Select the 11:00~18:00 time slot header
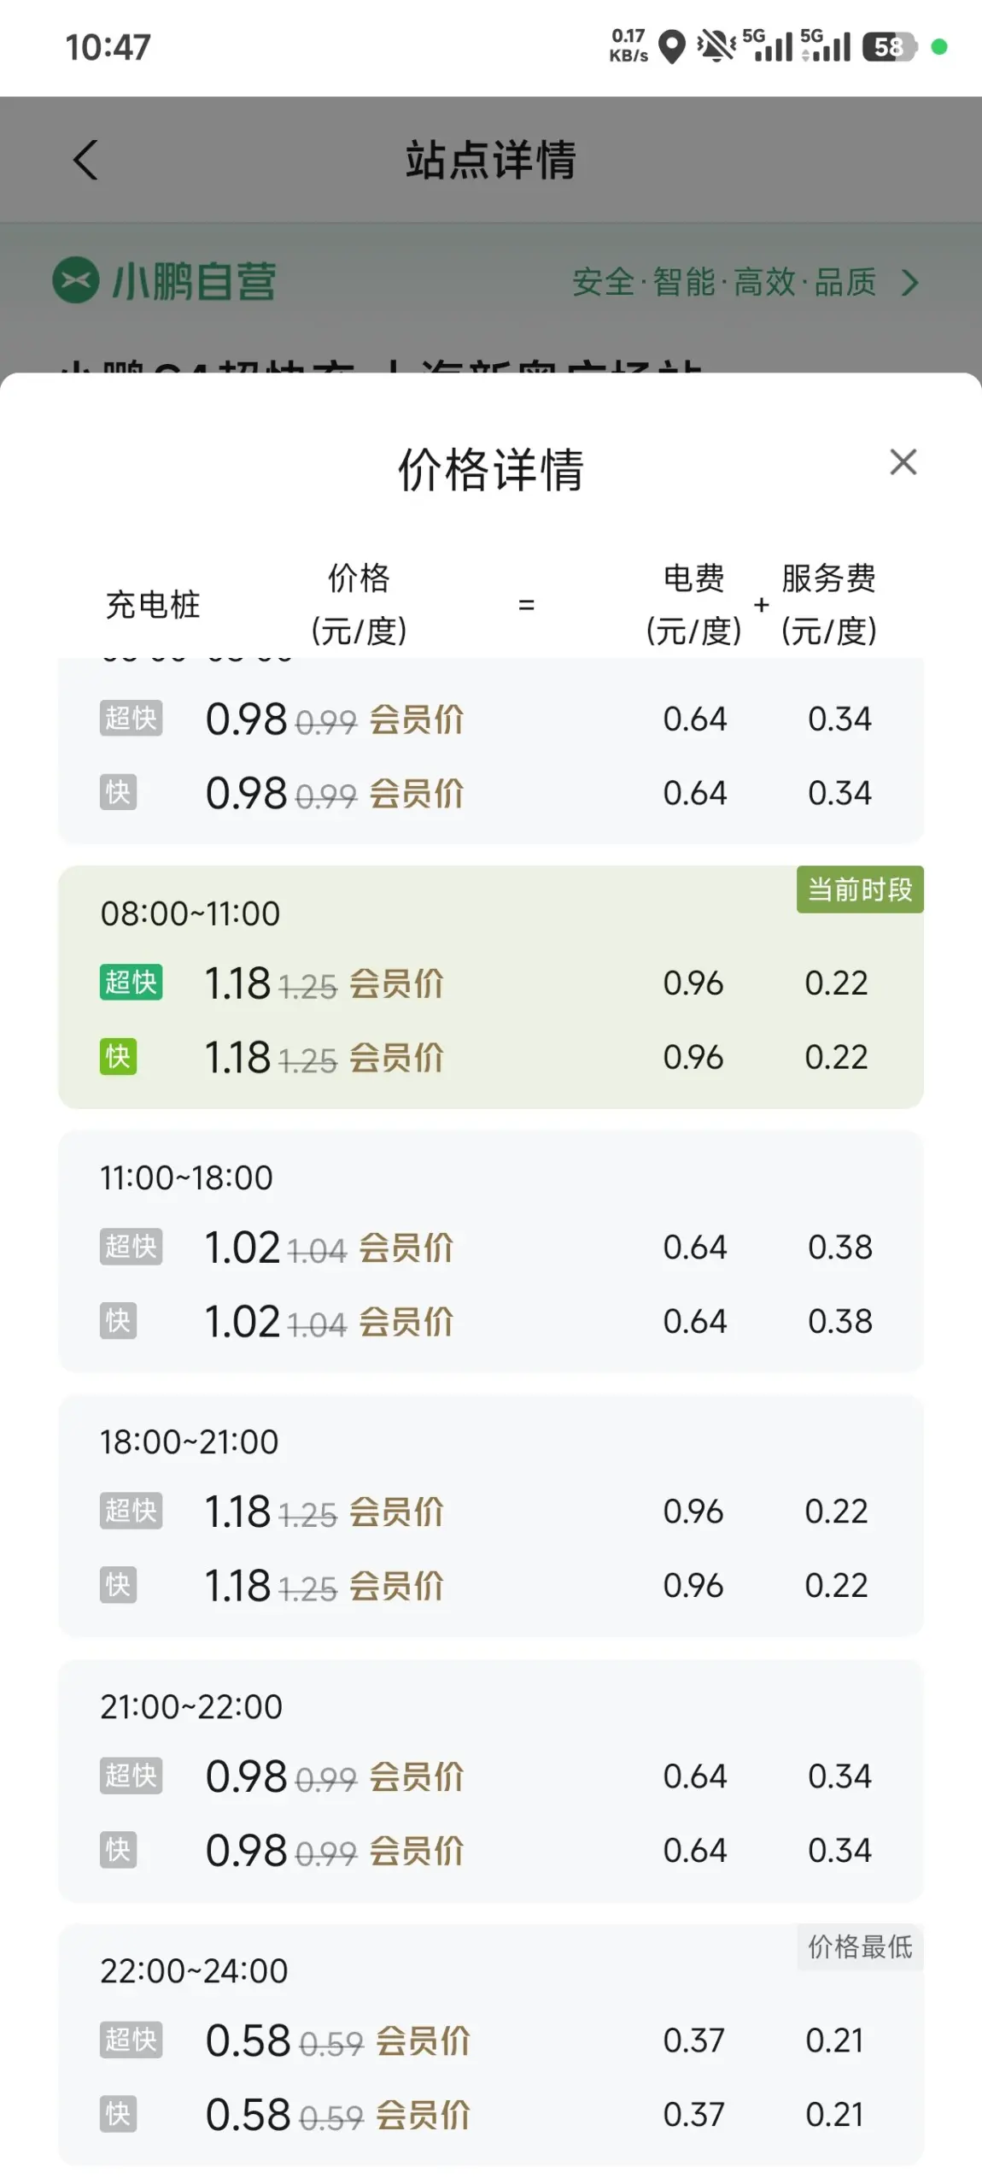 186,1177
